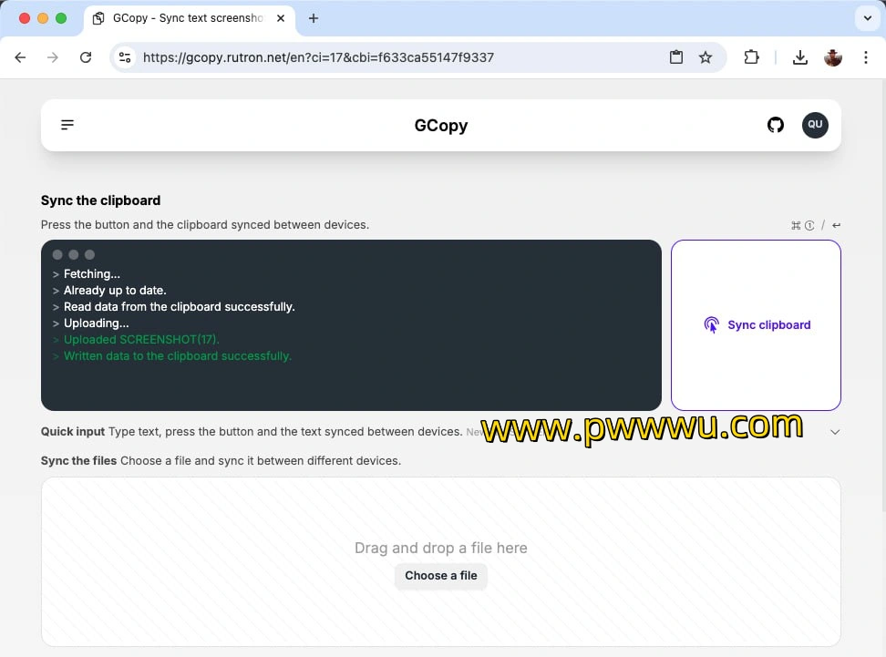Open the tab search dropdown
Viewport: 886px width, 657px height.
coord(868,18)
